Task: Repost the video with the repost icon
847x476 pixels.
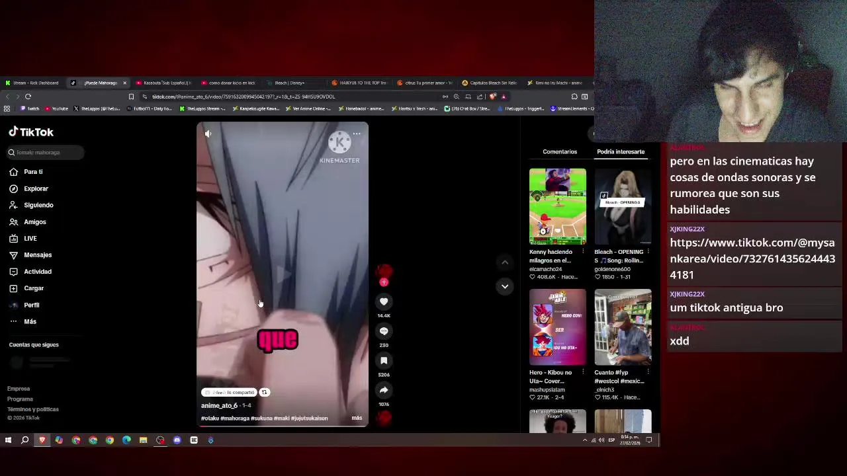Action: pos(264,392)
